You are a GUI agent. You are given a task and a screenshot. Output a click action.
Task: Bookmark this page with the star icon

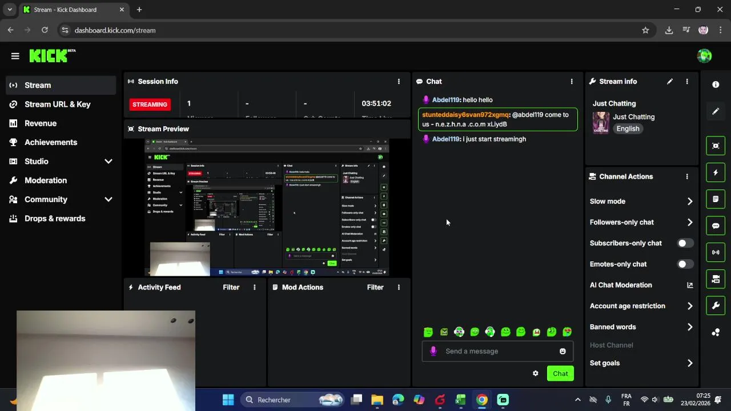[645, 30]
